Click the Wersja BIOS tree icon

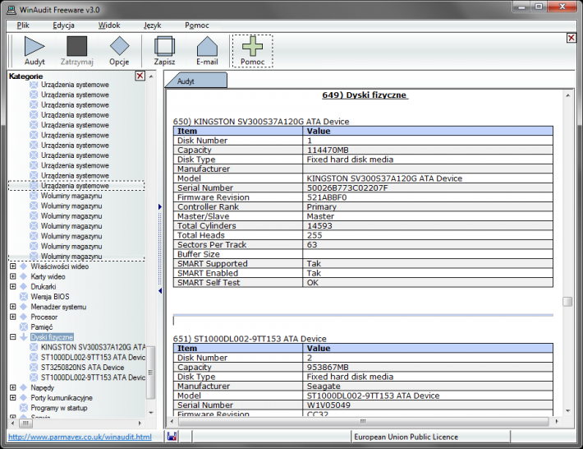tap(24, 297)
